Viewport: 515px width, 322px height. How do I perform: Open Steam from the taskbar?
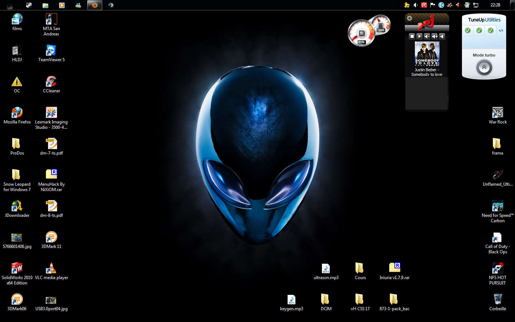[x=29, y=5]
